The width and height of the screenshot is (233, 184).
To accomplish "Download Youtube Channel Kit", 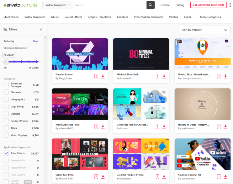I will (225, 176).
